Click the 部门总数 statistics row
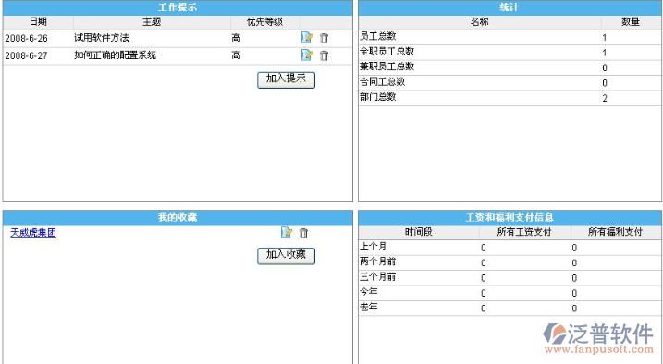This screenshot has height=364, width=663. pyautogui.click(x=510, y=98)
